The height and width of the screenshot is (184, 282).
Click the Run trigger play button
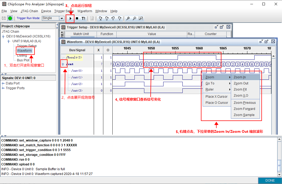pos(70,18)
